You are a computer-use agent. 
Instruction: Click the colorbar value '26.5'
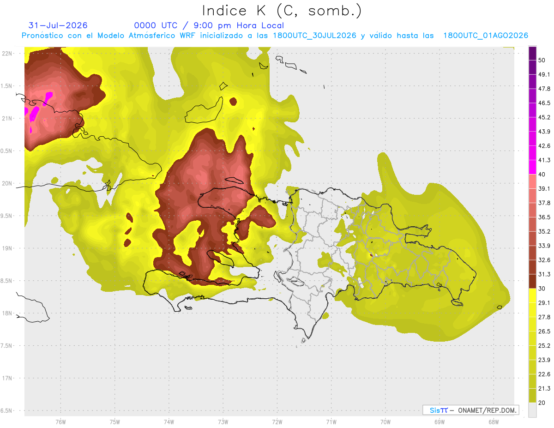pos(545,331)
